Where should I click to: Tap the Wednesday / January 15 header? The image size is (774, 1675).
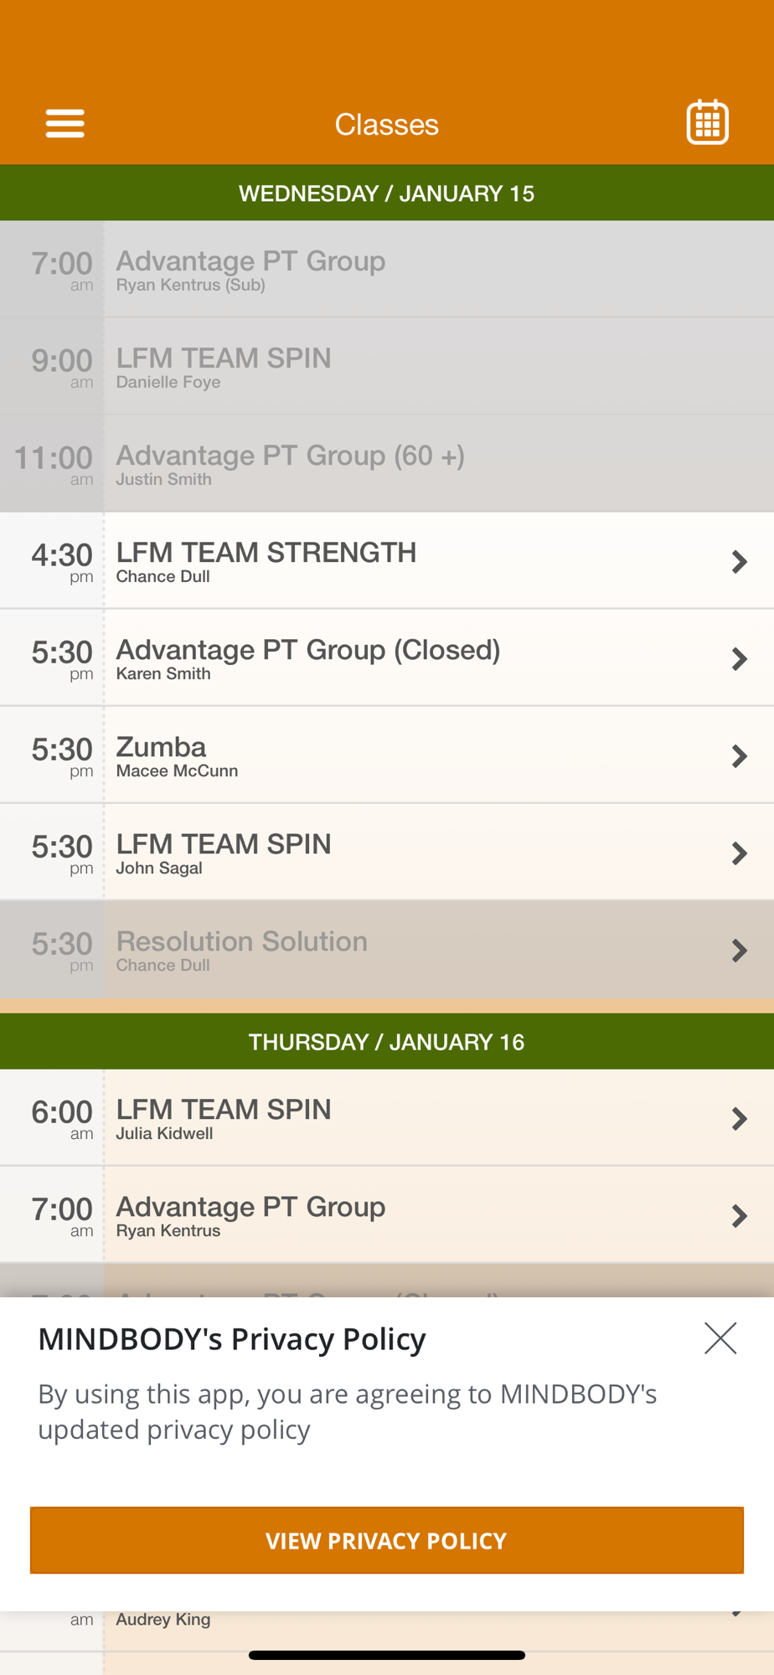pyautogui.click(x=386, y=193)
